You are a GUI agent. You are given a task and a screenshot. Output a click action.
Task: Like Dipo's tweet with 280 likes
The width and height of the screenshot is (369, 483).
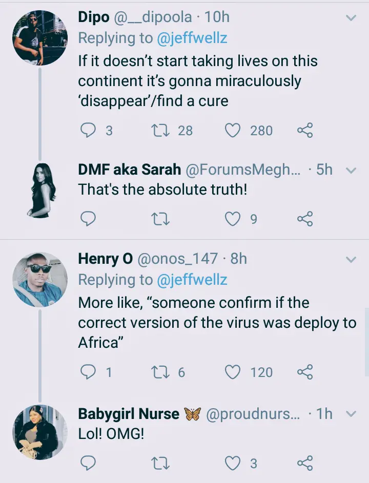coord(233,130)
